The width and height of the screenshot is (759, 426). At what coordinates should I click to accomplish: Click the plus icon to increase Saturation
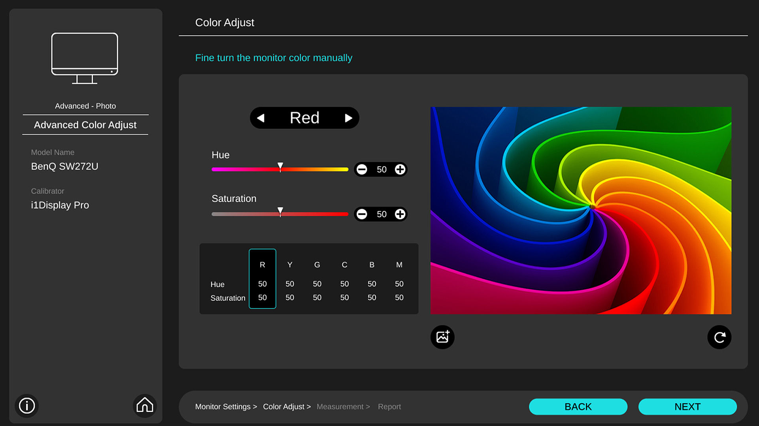click(x=400, y=214)
